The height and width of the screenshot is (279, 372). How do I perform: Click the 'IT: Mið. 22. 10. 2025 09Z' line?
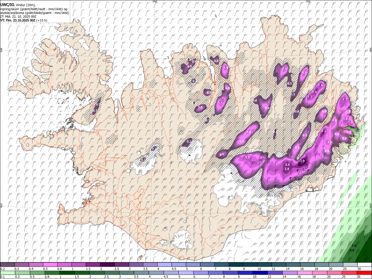click(18, 17)
